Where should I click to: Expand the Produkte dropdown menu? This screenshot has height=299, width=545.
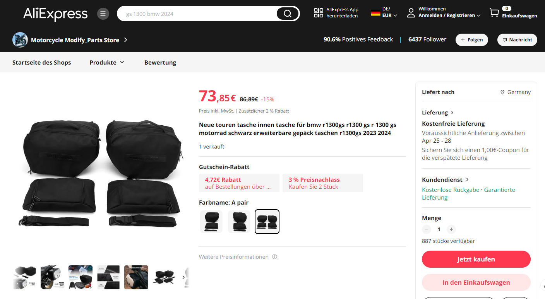(x=107, y=62)
